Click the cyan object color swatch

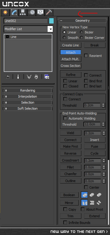[51, 21]
